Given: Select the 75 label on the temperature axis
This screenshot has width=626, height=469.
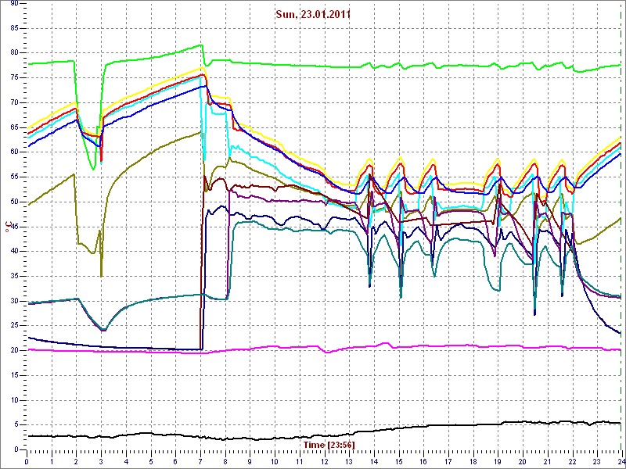Looking at the screenshot, I should click(x=14, y=77).
